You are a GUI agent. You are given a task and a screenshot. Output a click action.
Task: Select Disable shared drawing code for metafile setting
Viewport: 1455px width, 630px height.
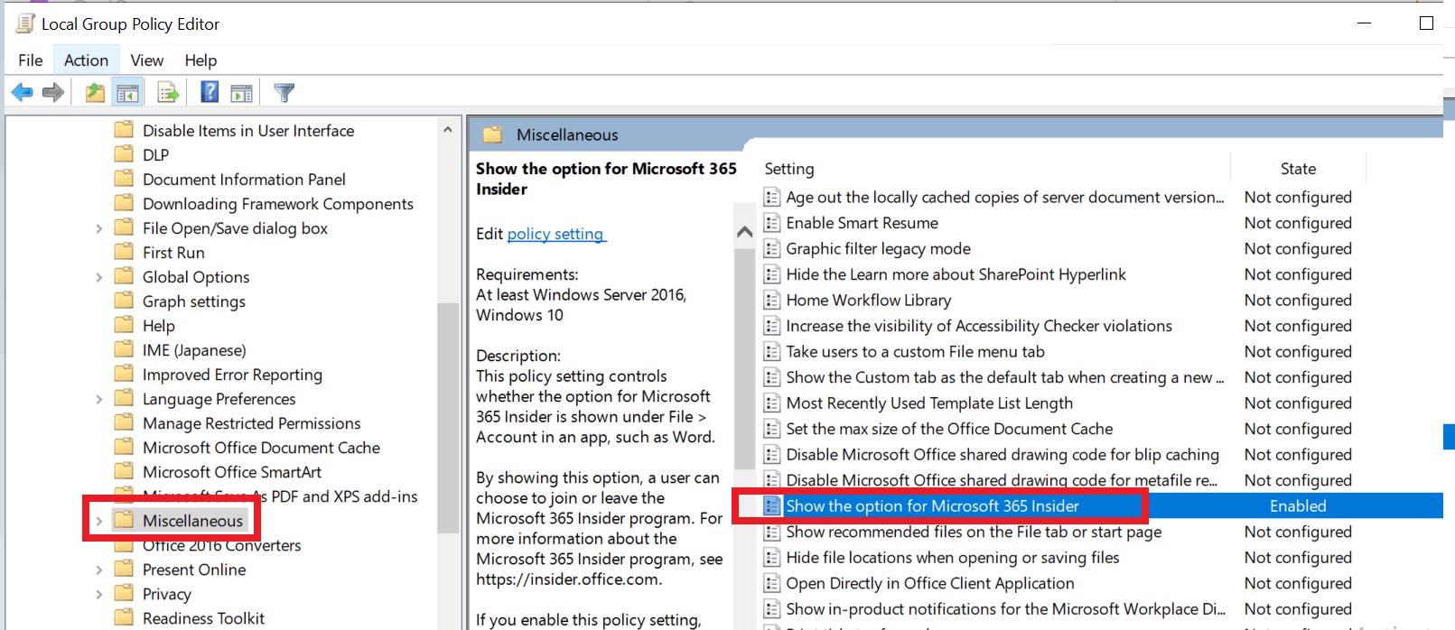point(1002,480)
